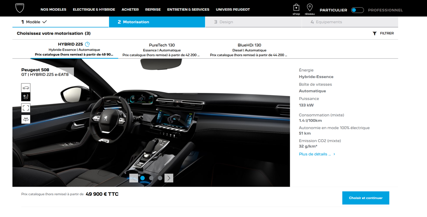
Task: Click 'GT | HYBRID 225 e-EAT8' text
Action: coord(45,75)
